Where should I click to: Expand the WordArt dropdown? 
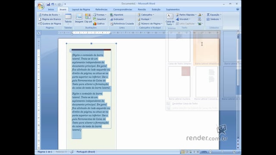tap(183, 19)
